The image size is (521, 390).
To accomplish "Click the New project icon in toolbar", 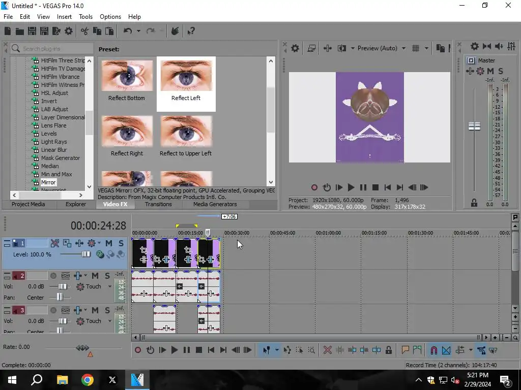I will click(x=8, y=31).
